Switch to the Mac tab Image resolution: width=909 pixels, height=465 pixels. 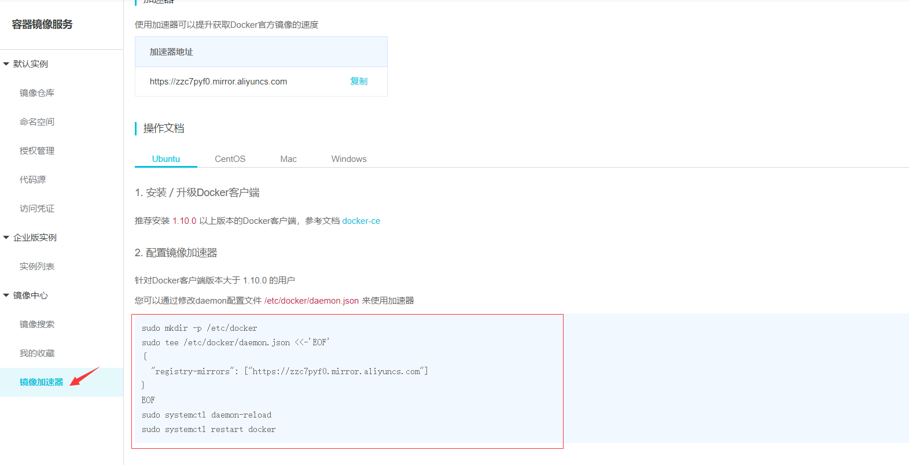pyautogui.click(x=288, y=158)
